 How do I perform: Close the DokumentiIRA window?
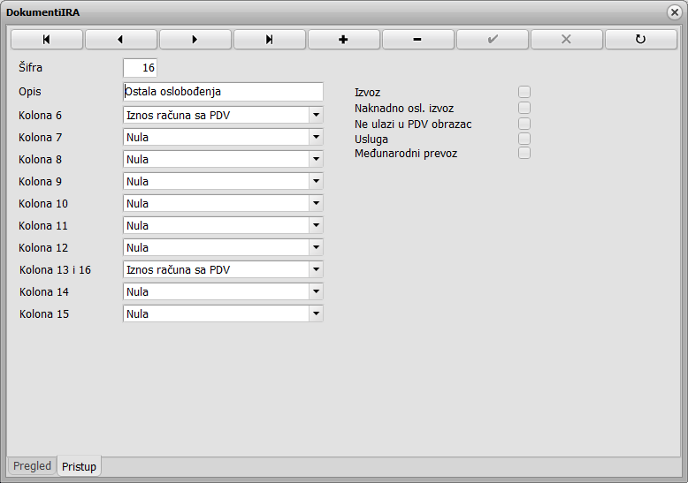pos(675,12)
